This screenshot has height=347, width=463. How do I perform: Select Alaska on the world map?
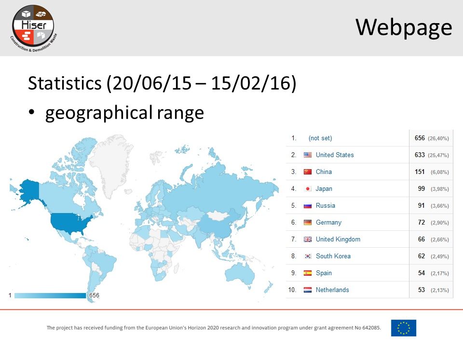29,189
